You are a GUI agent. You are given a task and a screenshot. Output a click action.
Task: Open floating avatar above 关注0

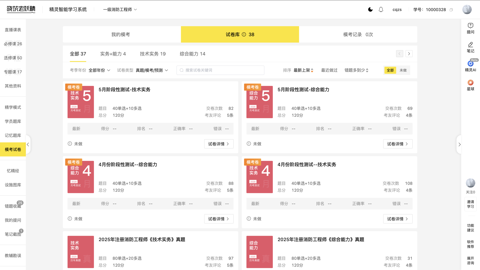tap(470, 183)
